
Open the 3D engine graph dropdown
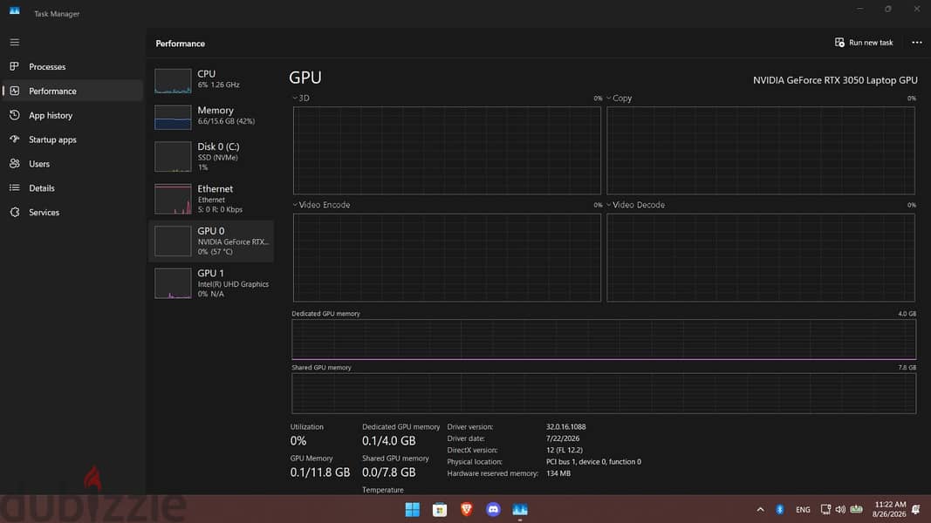tap(295, 98)
